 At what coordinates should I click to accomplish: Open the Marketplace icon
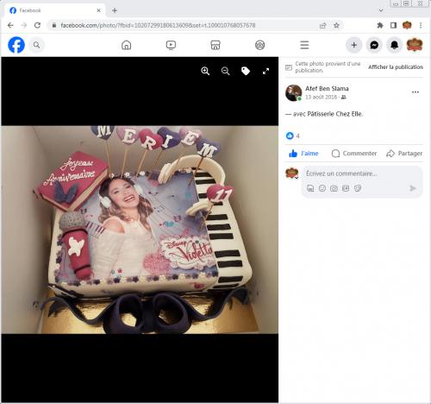[215, 45]
